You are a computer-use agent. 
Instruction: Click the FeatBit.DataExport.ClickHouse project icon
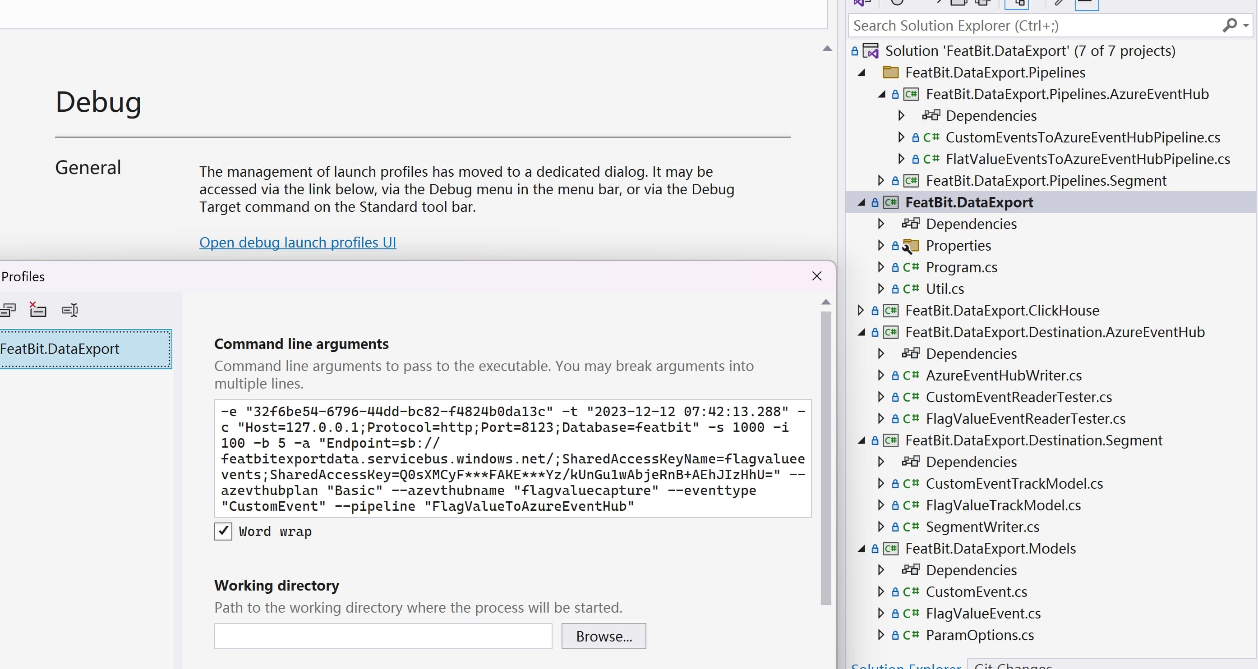[890, 310]
